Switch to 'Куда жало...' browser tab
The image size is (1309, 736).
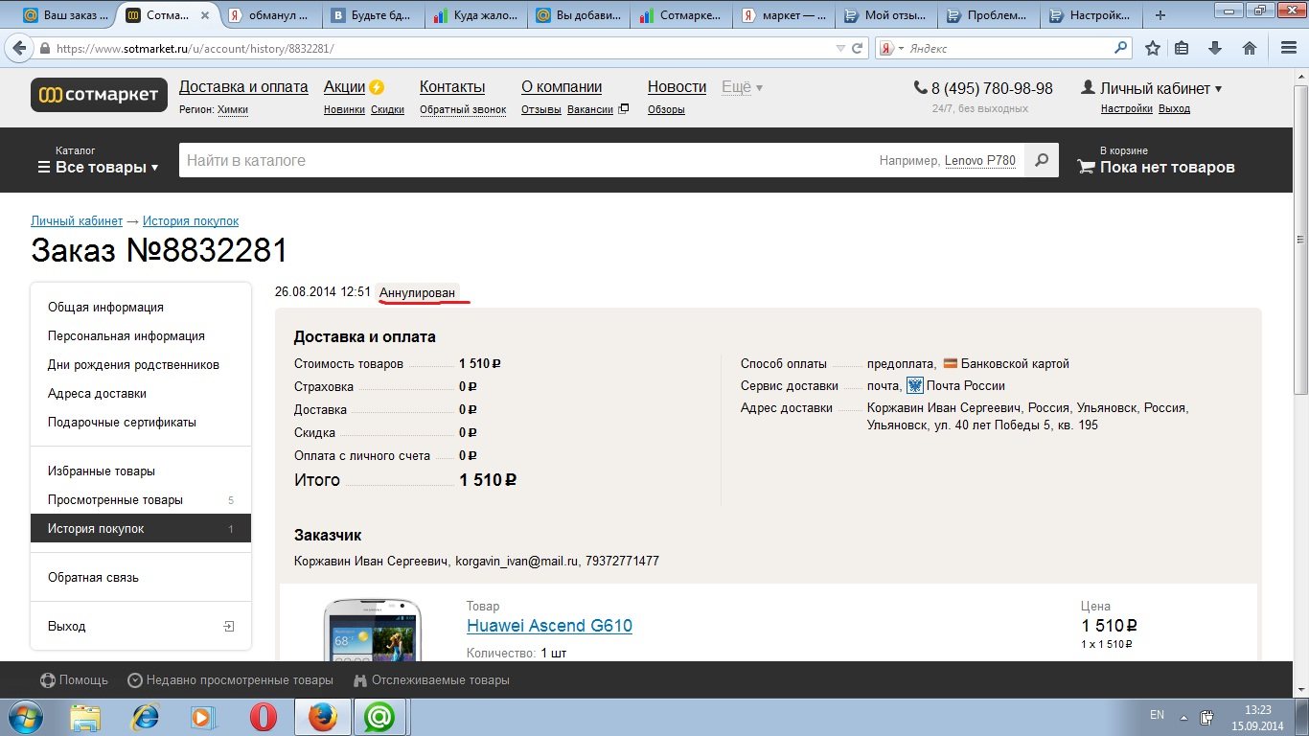pos(474,15)
